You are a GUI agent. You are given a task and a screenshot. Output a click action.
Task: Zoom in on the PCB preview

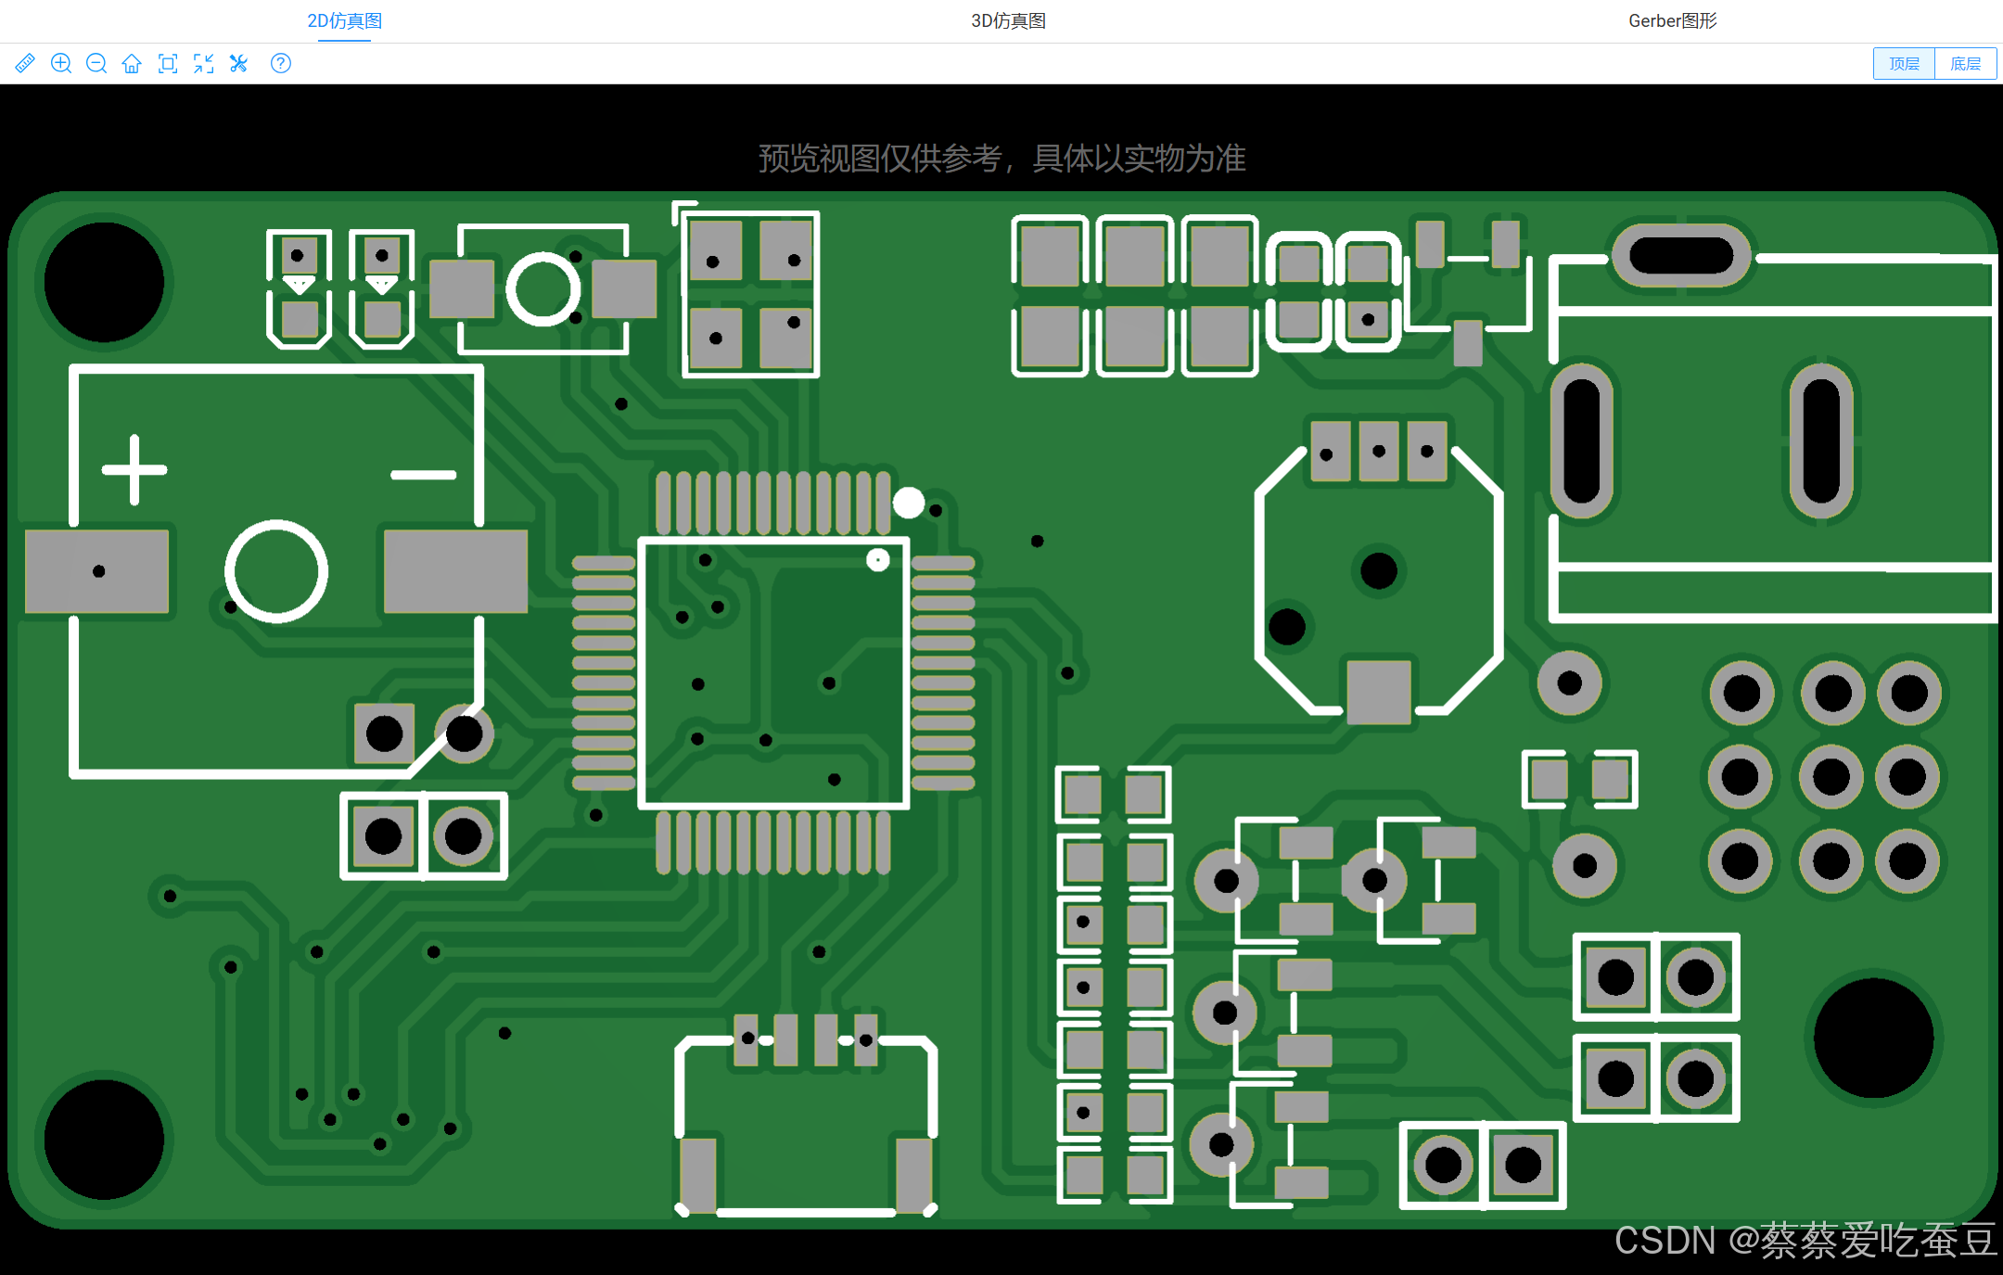click(x=61, y=63)
